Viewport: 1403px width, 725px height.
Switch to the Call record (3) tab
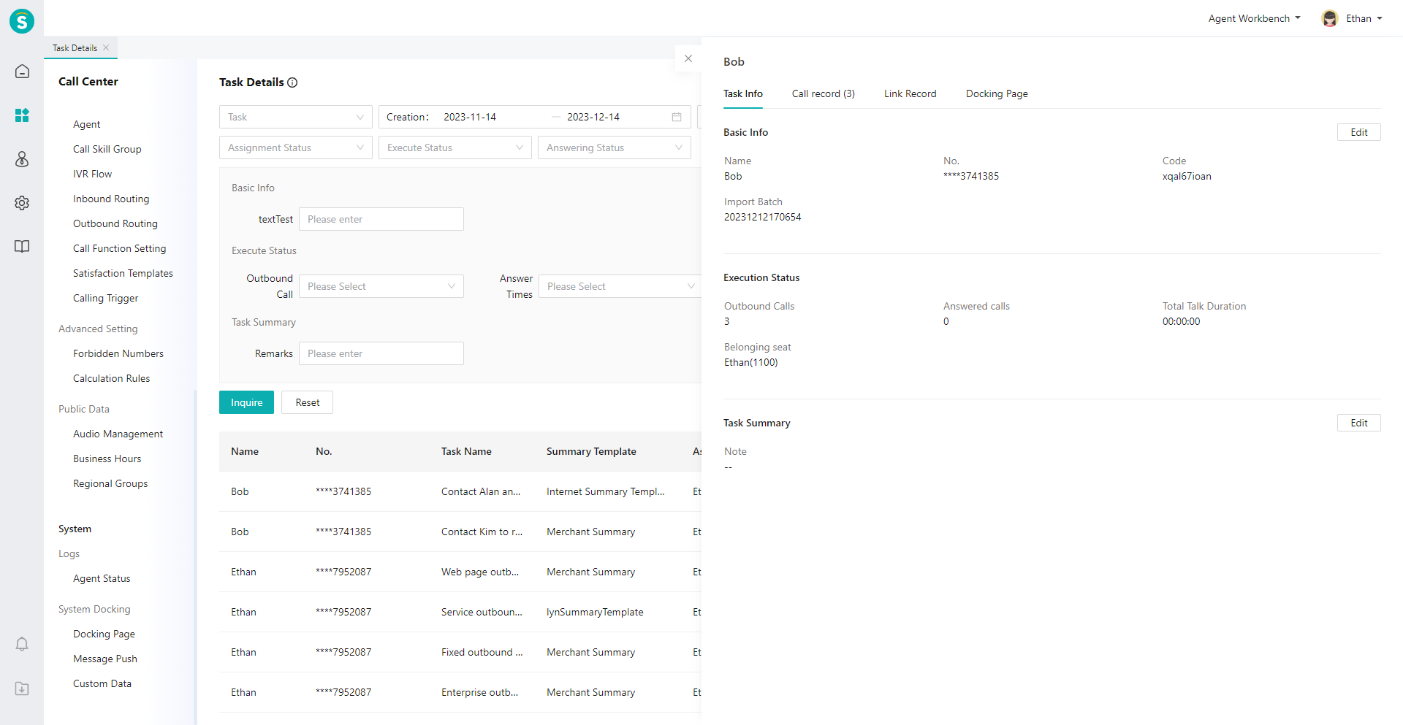824,93
